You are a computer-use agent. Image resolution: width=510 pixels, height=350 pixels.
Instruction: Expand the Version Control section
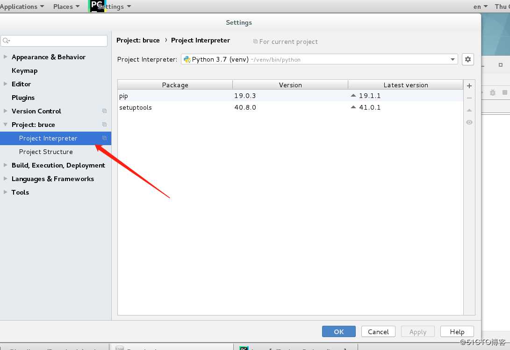click(x=5, y=111)
